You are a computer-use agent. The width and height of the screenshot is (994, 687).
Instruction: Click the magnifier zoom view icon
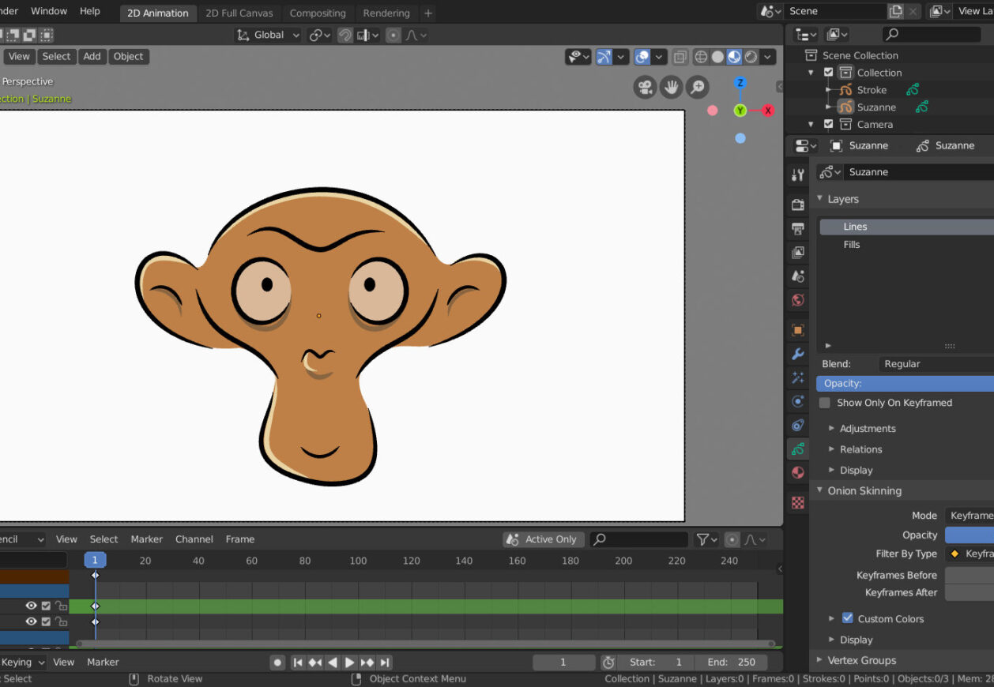click(697, 87)
